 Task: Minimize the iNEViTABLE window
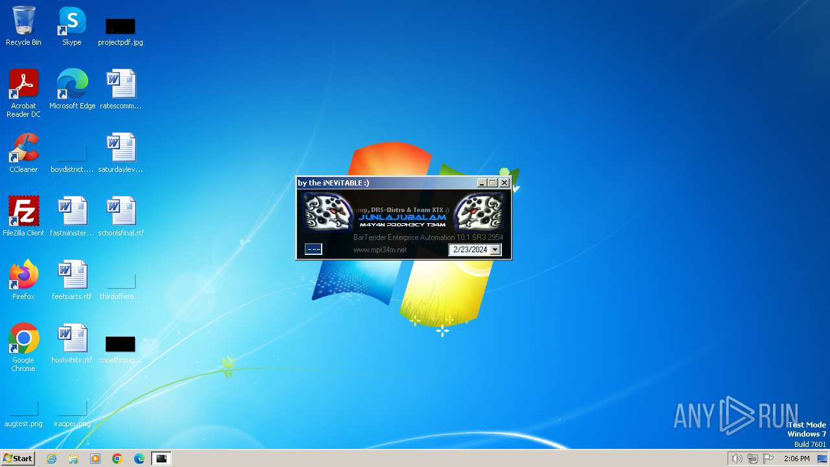[482, 183]
